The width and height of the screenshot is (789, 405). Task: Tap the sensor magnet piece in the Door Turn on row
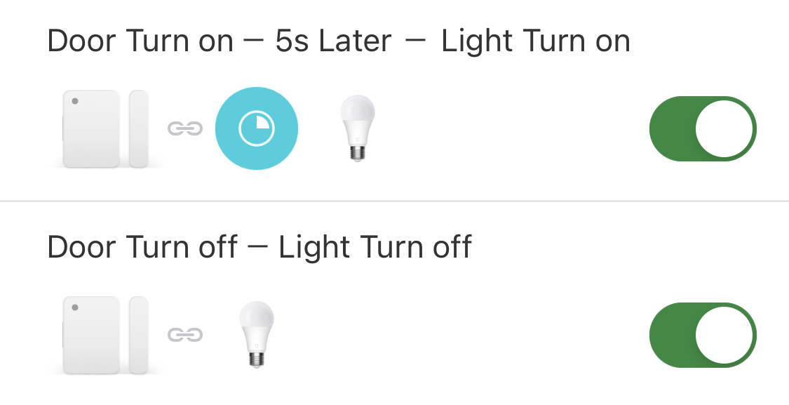[x=139, y=128]
